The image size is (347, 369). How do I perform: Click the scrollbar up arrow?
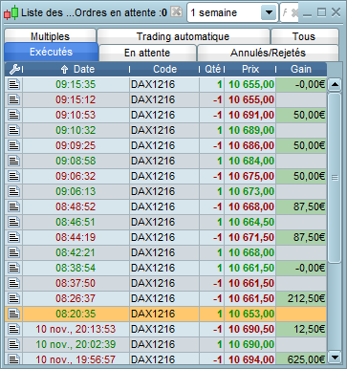click(335, 84)
